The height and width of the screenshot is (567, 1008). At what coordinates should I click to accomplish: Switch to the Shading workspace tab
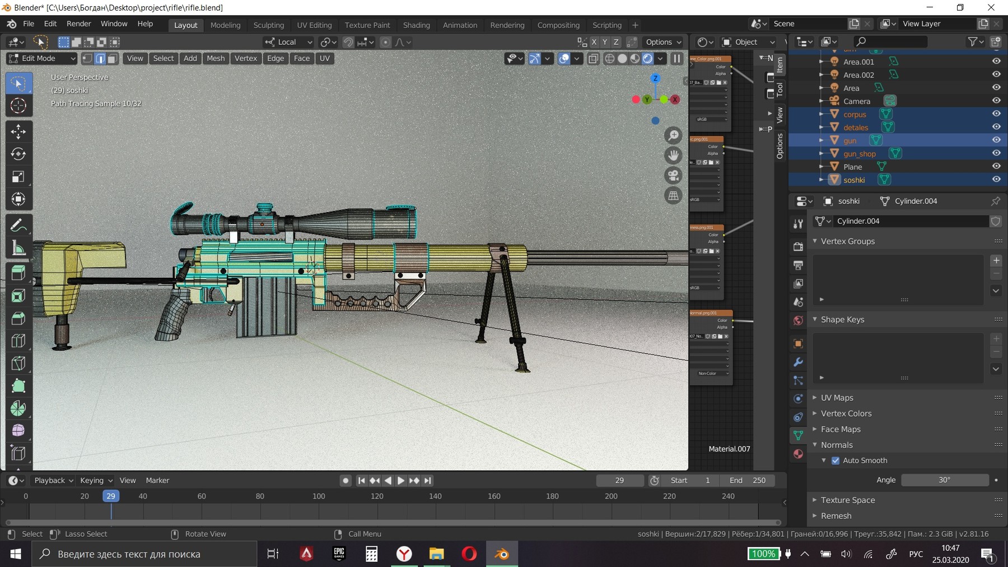point(416,25)
